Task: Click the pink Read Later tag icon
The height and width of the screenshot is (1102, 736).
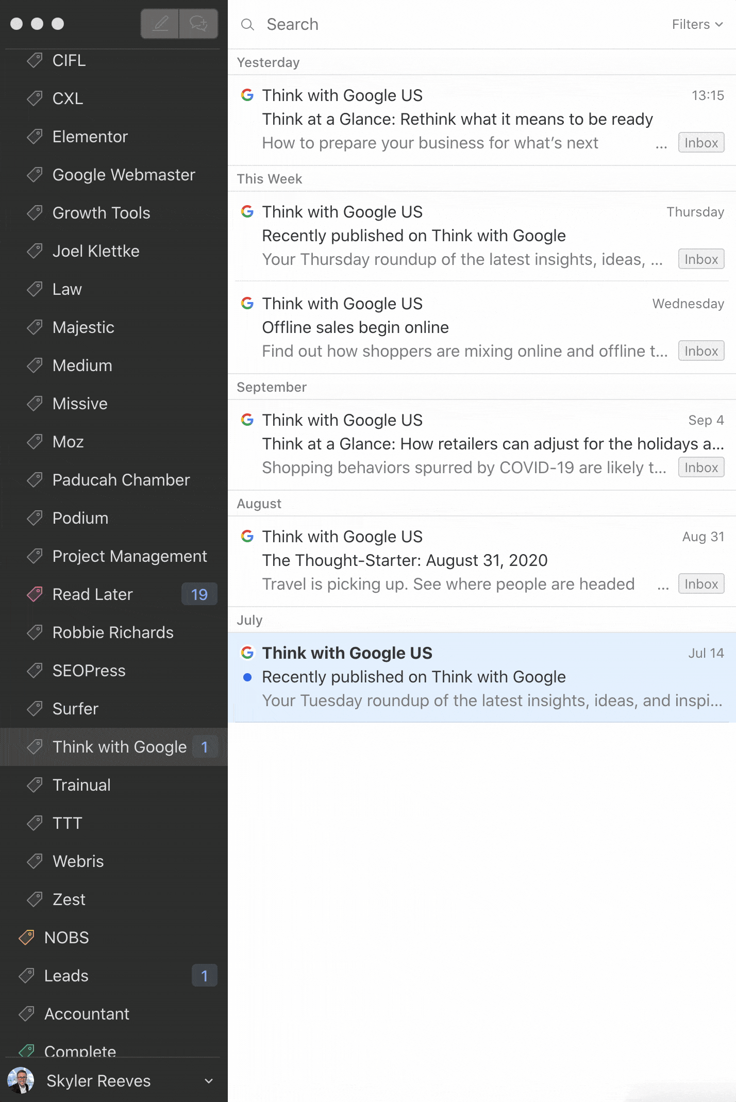Action: coord(35,594)
